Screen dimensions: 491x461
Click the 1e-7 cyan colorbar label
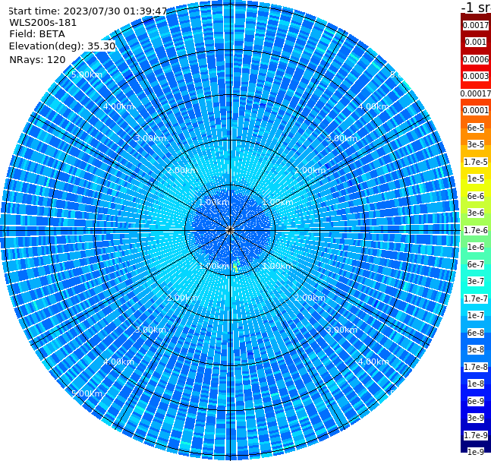[476, 316]
